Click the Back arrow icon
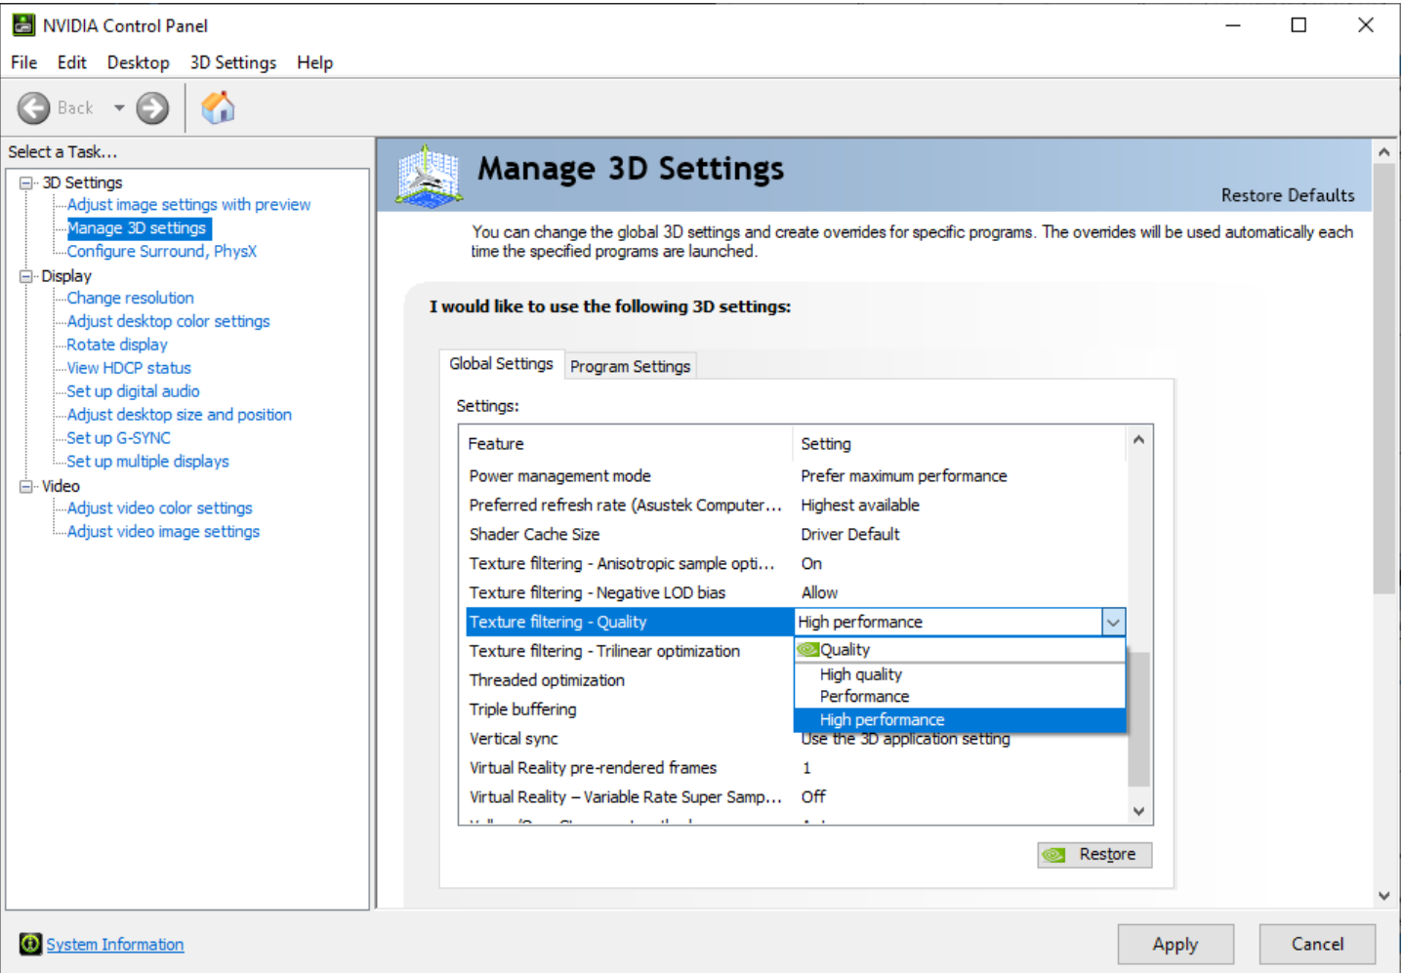Image resolution: width=1402 pixels, height=973 pixels. (34, 108)
